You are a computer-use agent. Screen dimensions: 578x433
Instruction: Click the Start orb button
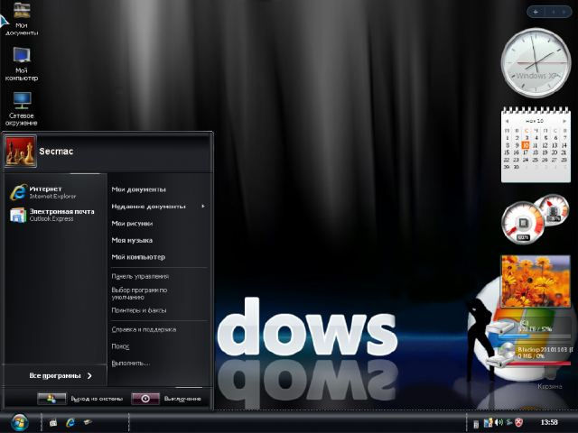point(20,422)
